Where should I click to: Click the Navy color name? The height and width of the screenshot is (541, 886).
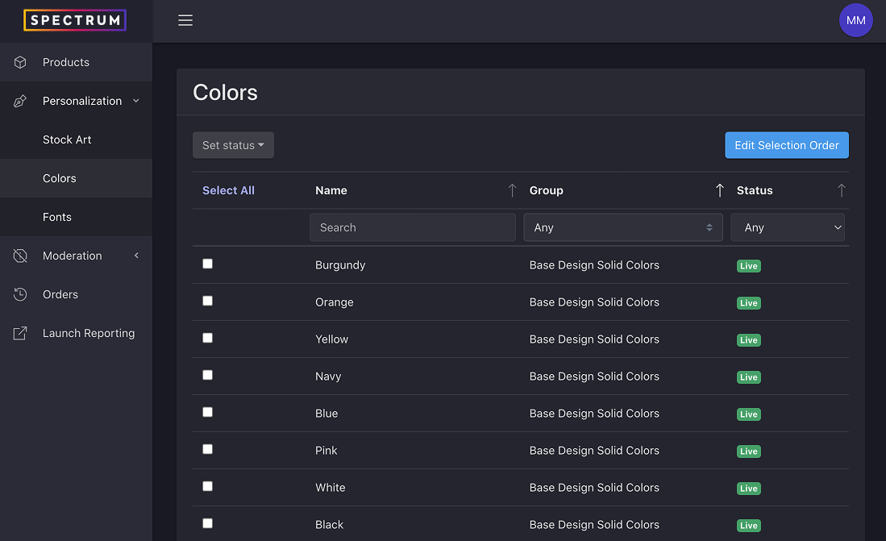coord(328,377)
